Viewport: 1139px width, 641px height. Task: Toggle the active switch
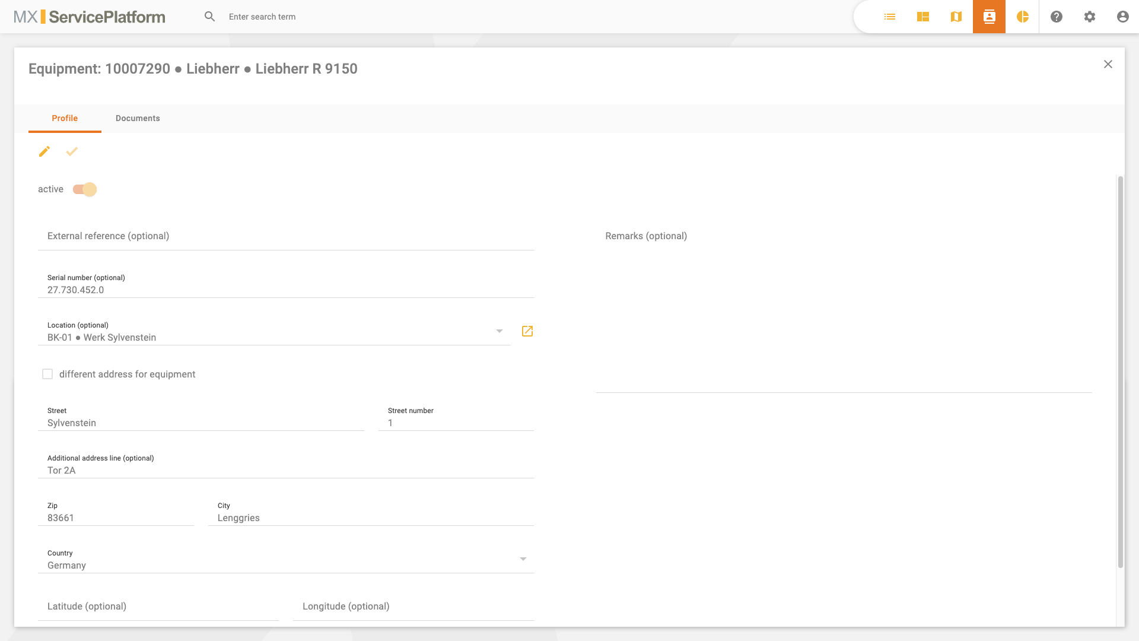85,189
